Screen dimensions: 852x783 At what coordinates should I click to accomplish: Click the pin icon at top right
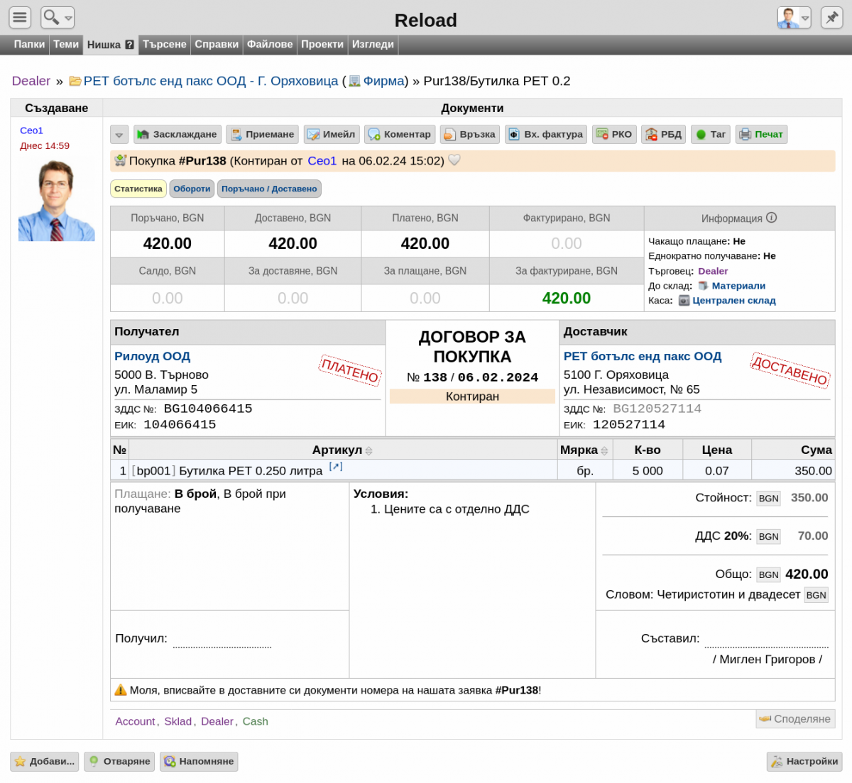pos(831,18)
